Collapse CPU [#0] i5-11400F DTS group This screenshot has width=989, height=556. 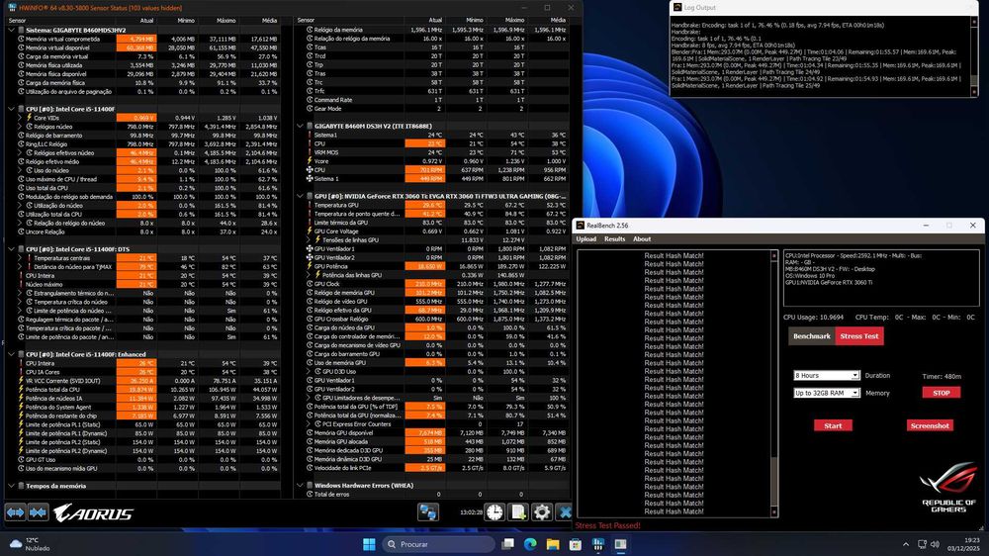click(11, 248)
